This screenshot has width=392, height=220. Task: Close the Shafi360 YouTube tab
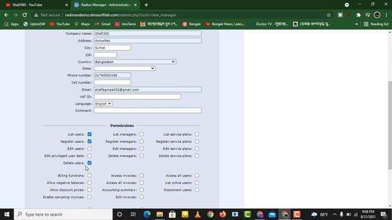coord(67,5)
